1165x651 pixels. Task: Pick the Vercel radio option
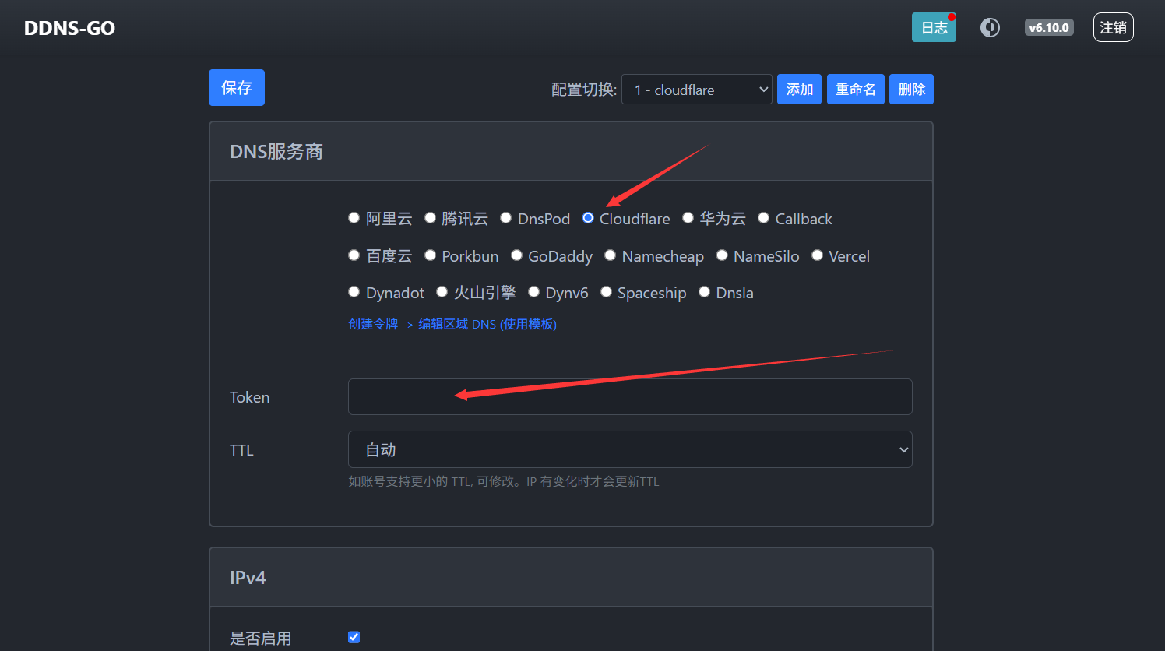[817, 255]
